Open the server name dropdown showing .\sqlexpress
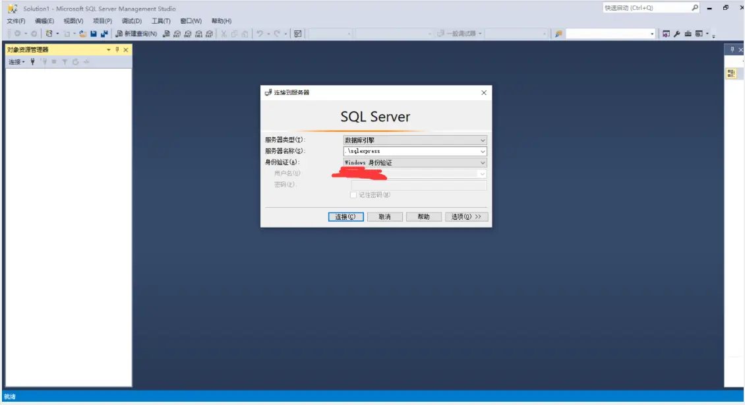 415,151
